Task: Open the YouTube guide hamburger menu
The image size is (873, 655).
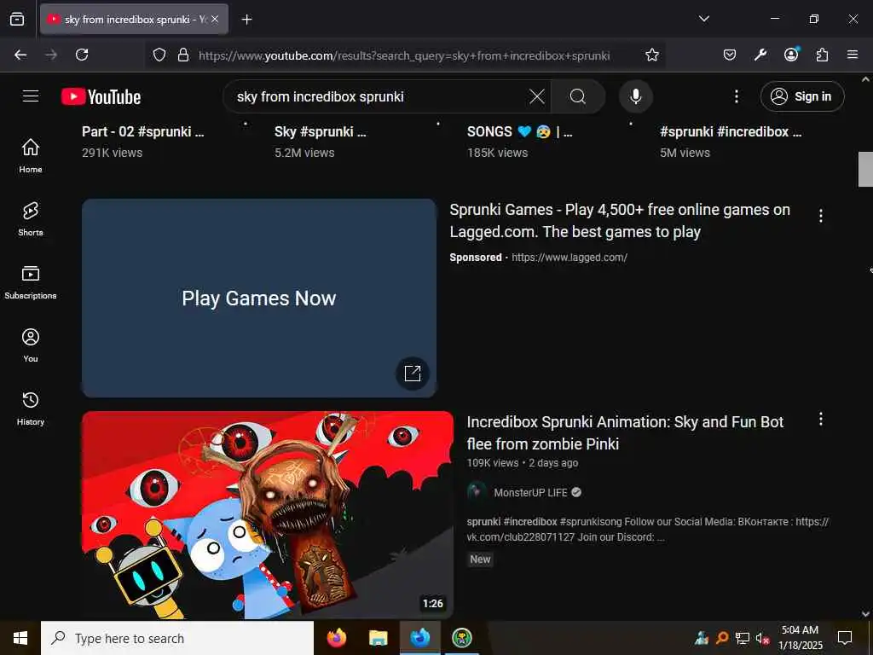Action: (31, 96)
